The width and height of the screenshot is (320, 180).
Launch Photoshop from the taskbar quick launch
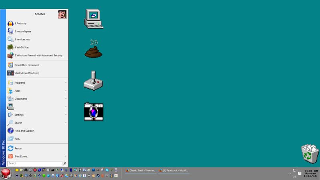tap(93, 170)
